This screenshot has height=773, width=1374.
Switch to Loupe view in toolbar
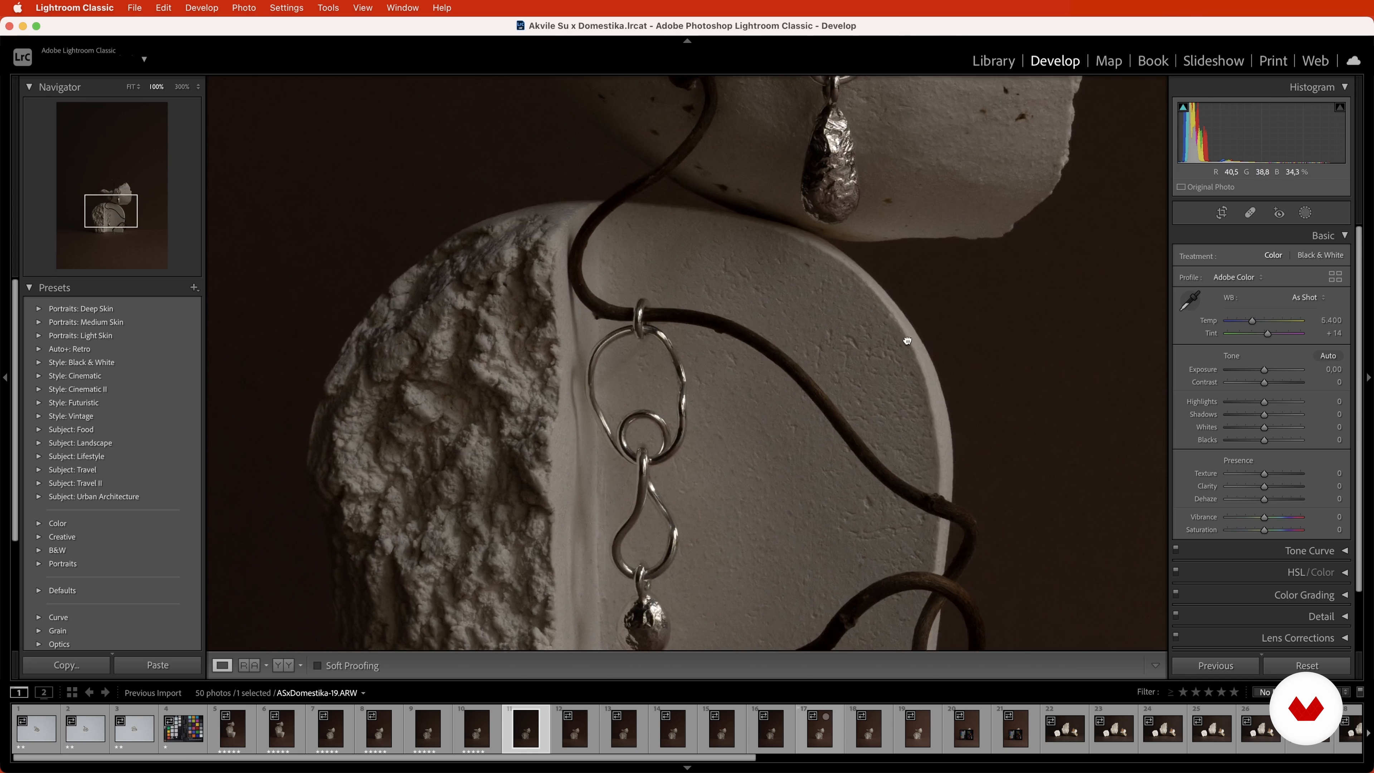pyautogui.click(x=222, y=665)
